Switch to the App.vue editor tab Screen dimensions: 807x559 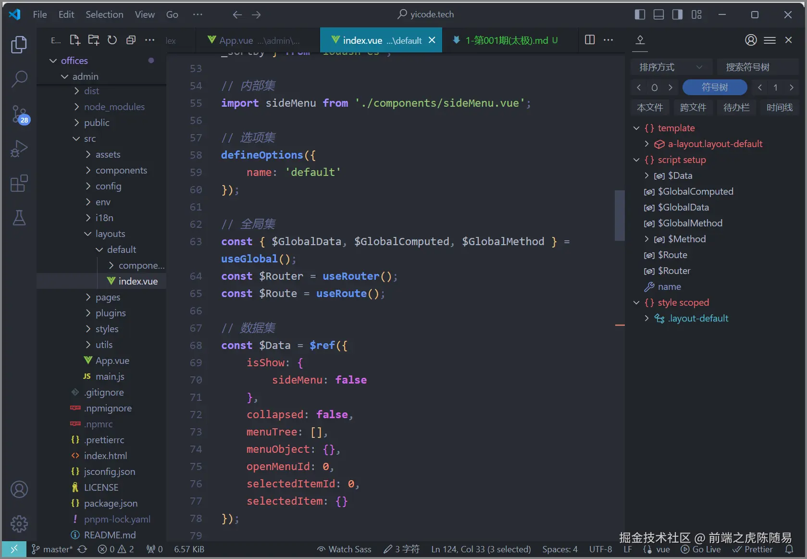(x=258, y=40)
